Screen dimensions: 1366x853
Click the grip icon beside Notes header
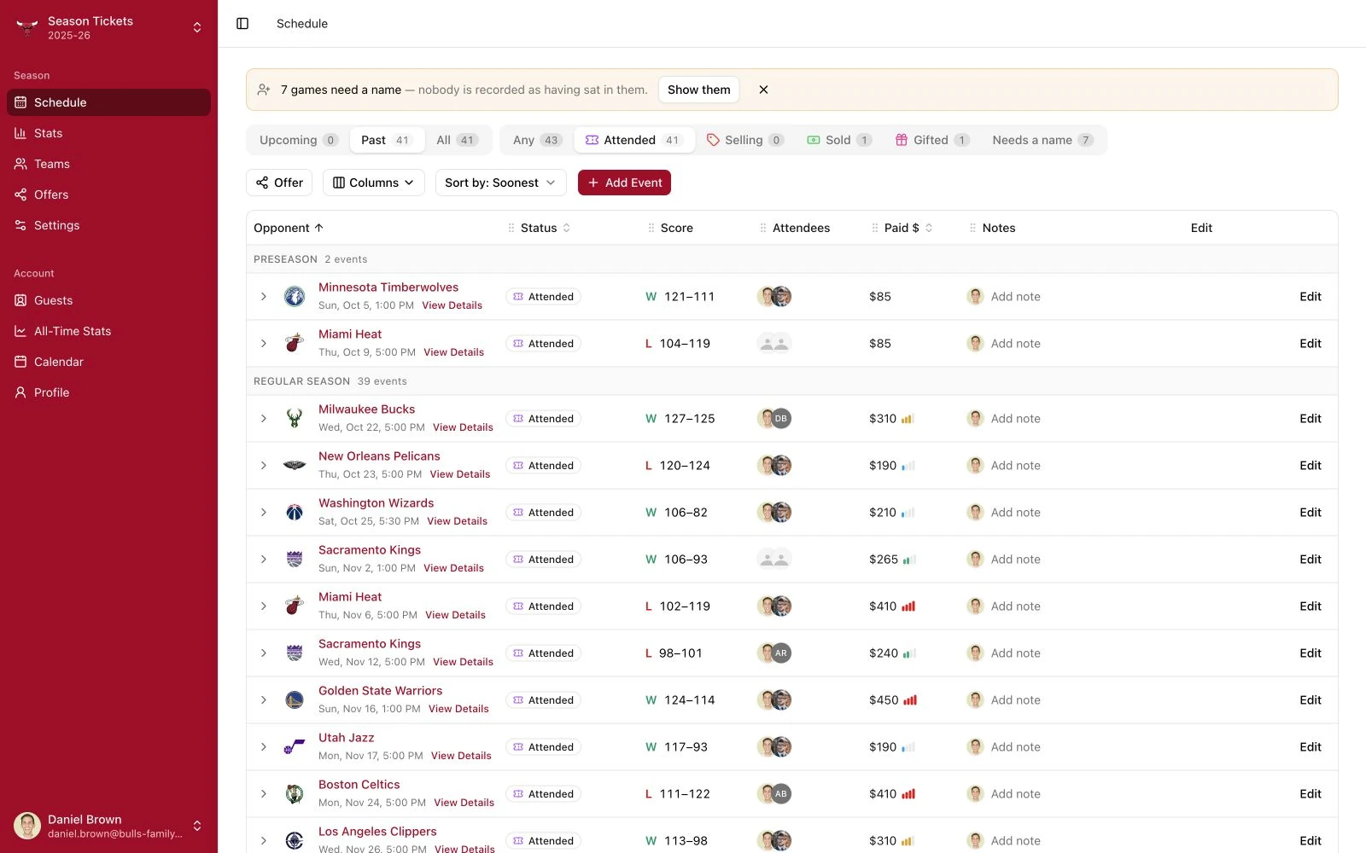[972, 228]
